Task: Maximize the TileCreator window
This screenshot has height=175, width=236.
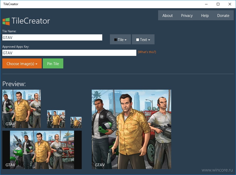Action: click(x=218, y=4)
